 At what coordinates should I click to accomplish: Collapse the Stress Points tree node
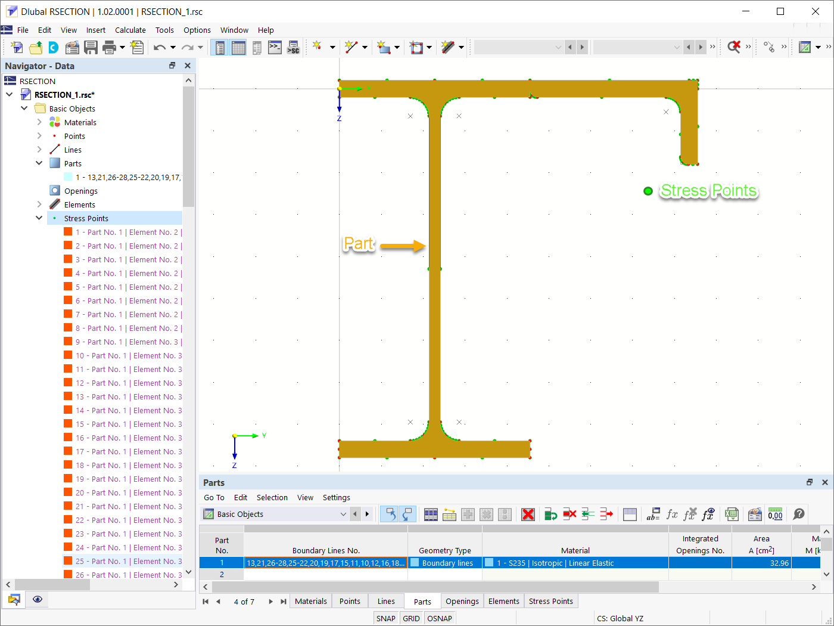click(39, 218)
